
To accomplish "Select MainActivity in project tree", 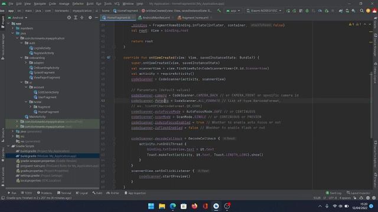I will pos(35,117).
